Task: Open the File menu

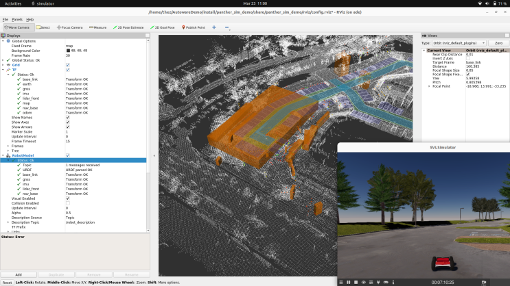Action: coord(5,19)
